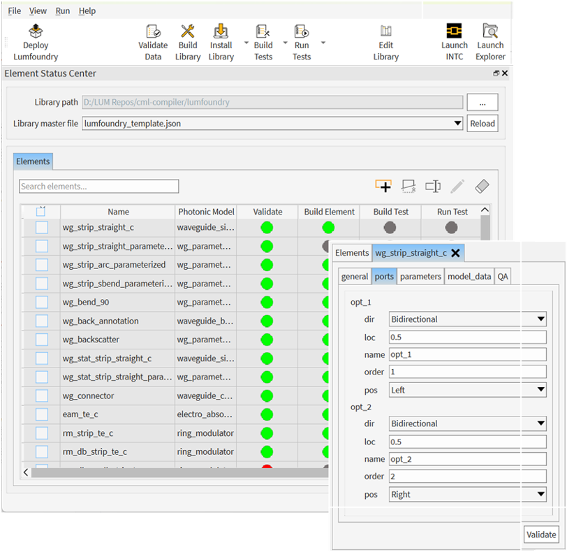Click the horizontal scrollbar of elements table
Screen dimensions: 567x552
180,472
